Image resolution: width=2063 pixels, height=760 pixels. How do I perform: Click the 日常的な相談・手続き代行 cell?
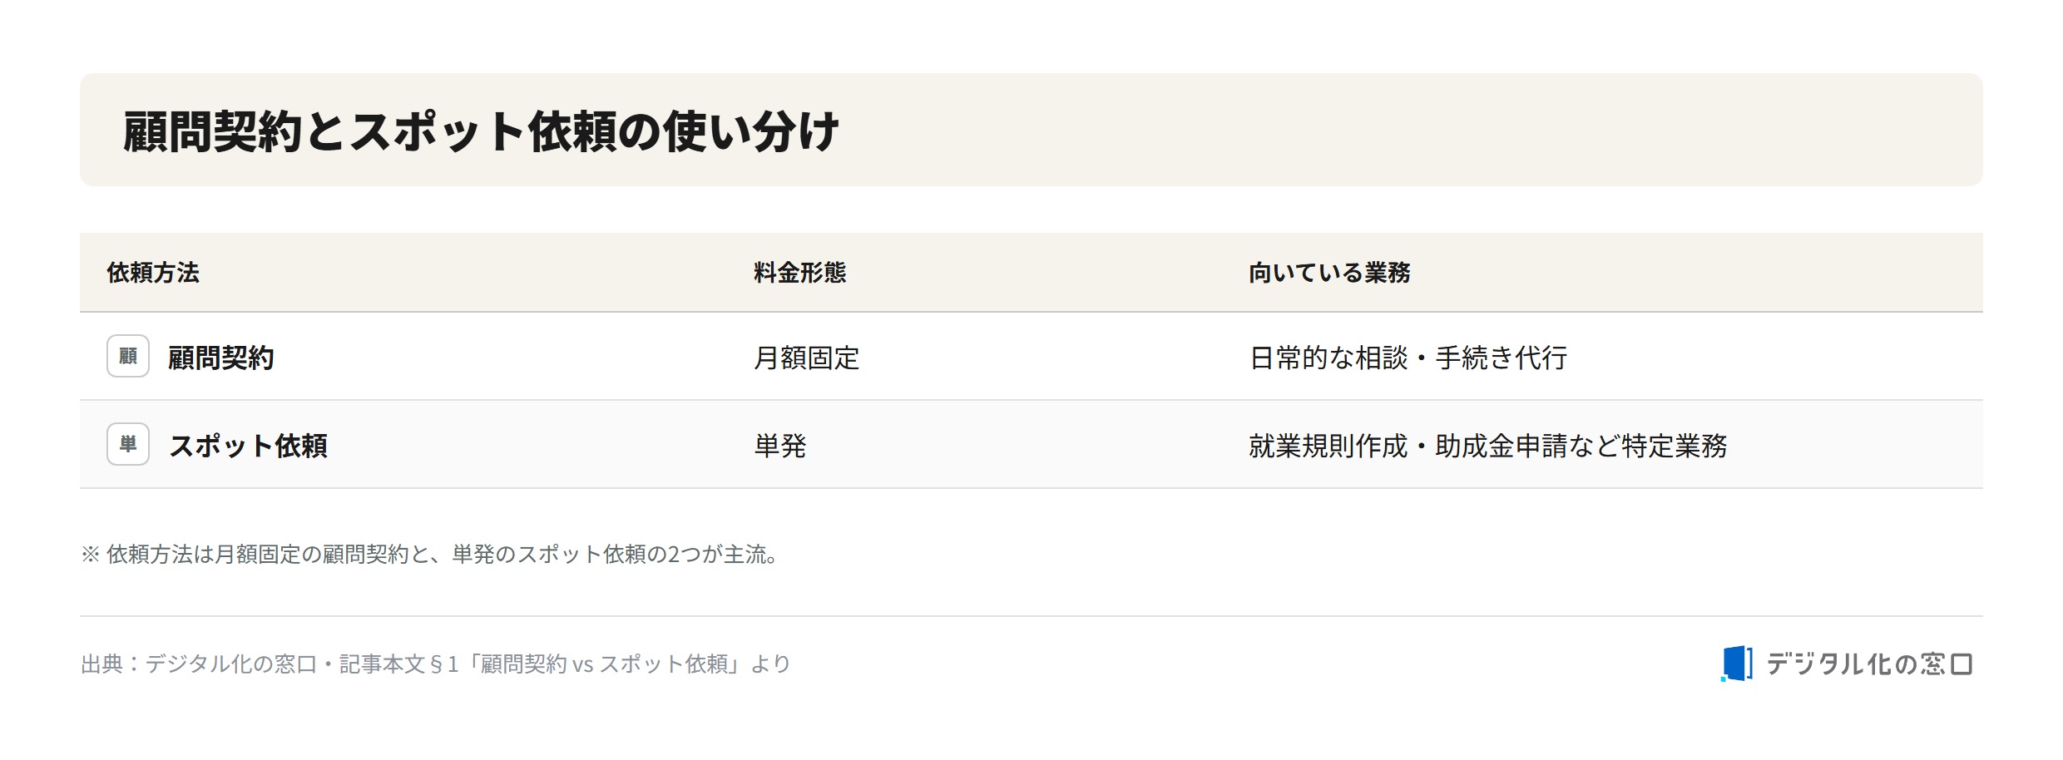1408,358
